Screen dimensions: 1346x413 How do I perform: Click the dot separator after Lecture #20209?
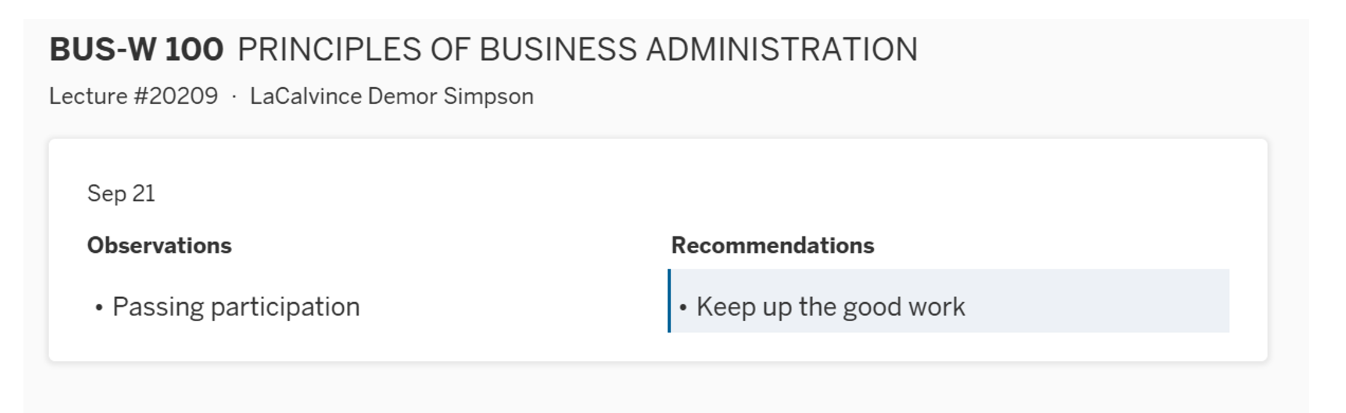(234, 97)
